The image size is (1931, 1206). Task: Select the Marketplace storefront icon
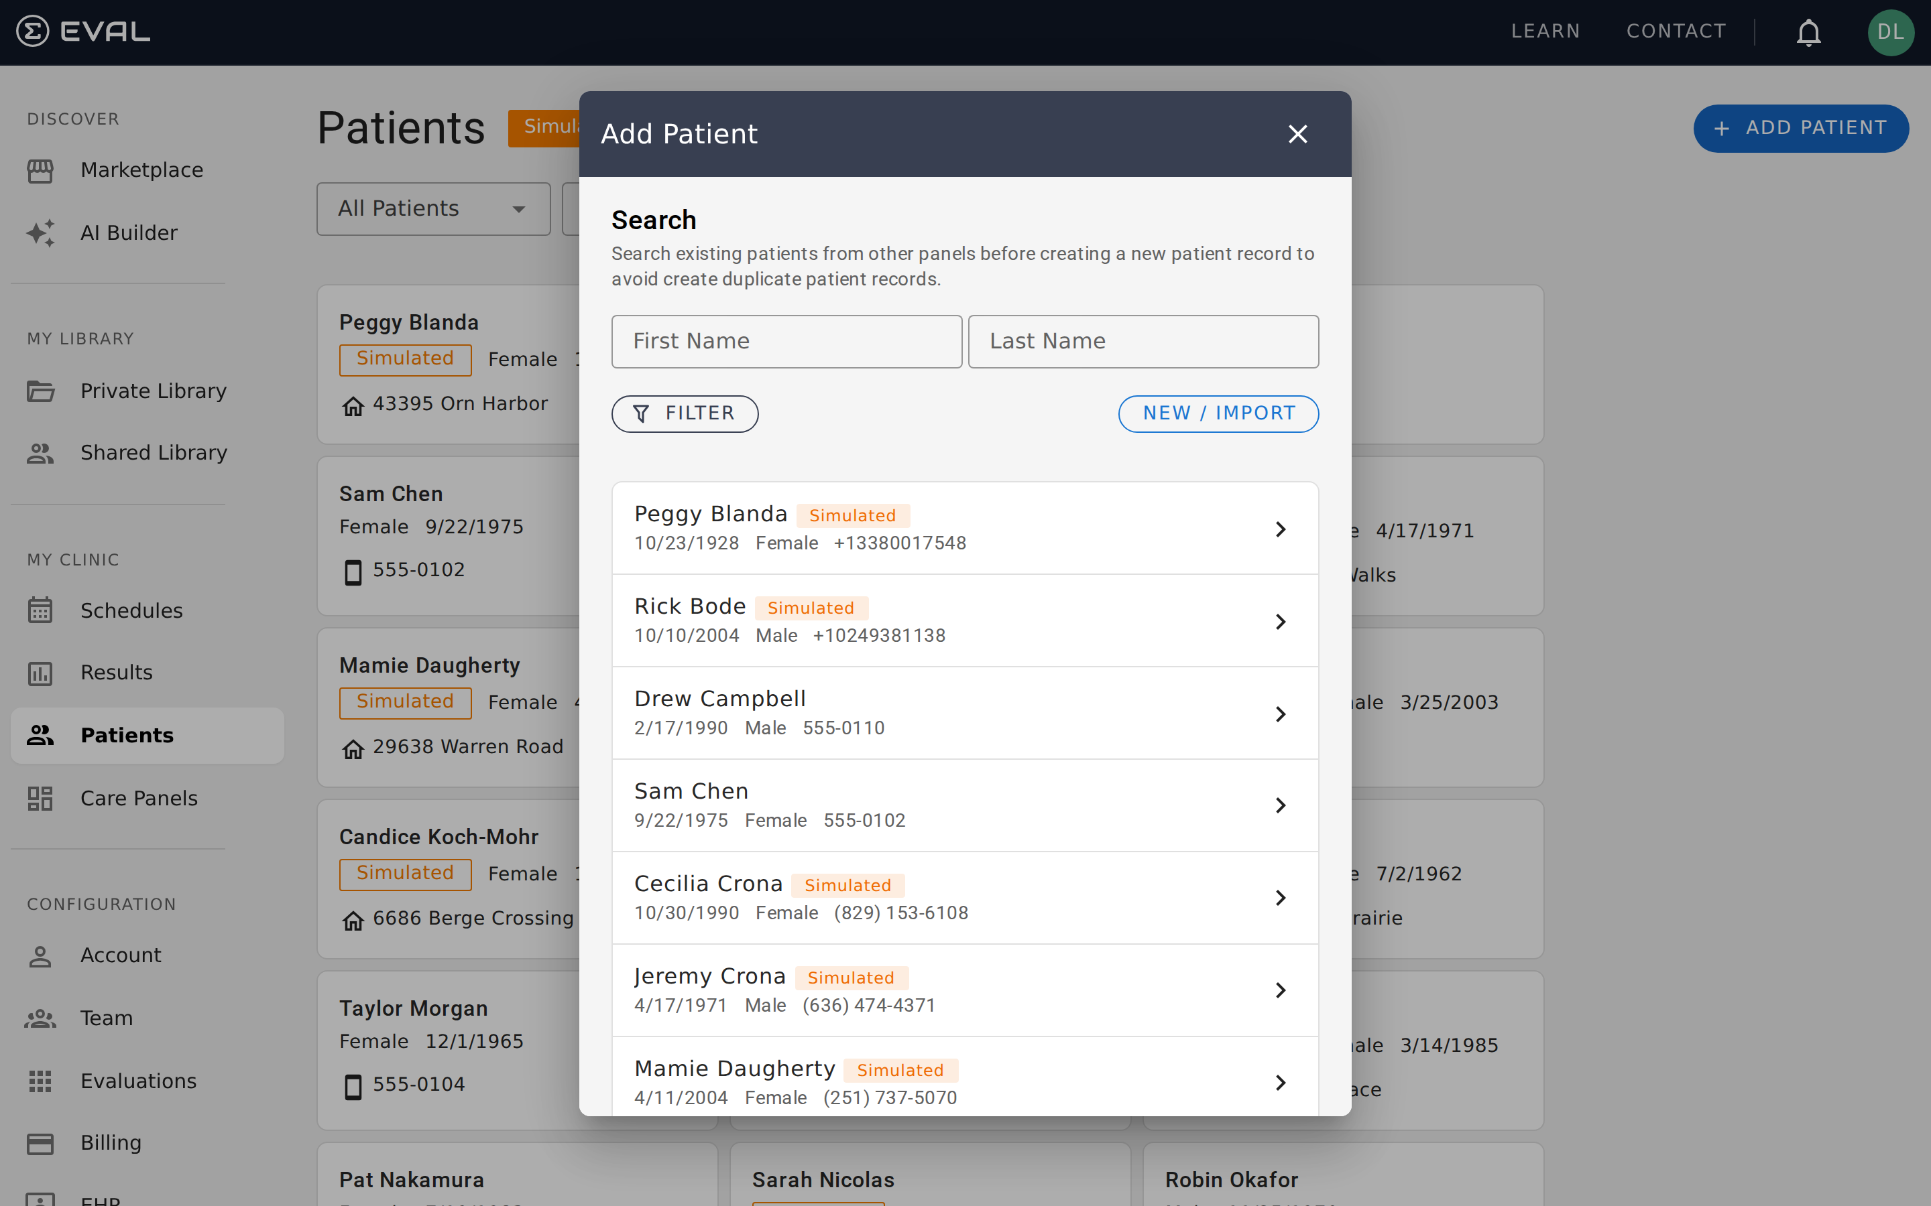coord(42,170)
